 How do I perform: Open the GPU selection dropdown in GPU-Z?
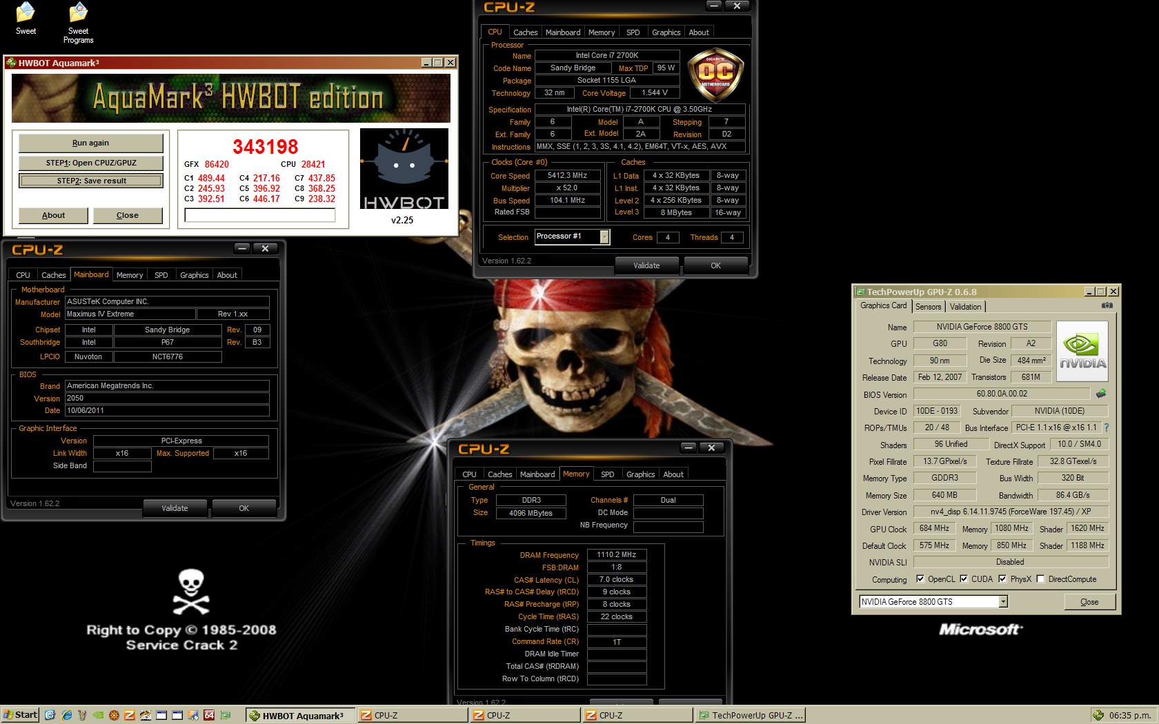coord(1003,602)
